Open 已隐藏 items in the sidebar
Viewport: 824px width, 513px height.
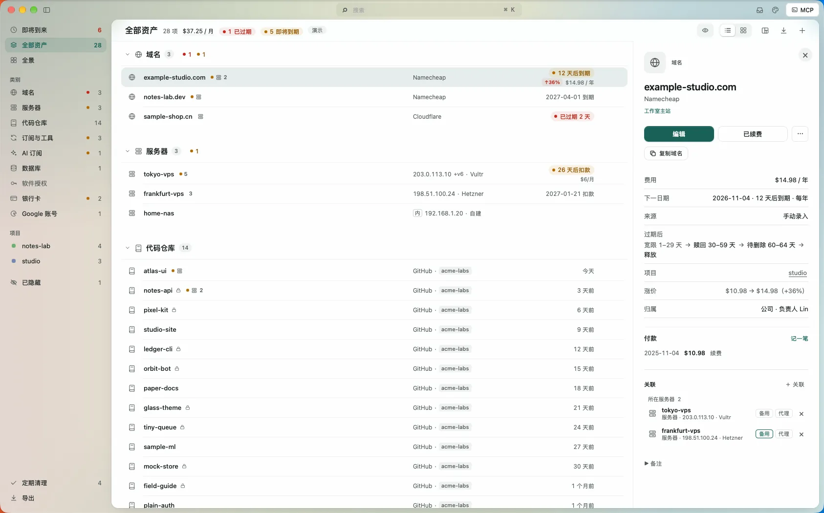point(56,282)
